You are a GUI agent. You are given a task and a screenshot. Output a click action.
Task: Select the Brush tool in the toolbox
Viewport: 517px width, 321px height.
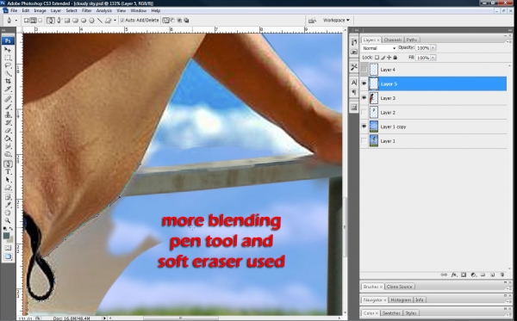point(8,107)
